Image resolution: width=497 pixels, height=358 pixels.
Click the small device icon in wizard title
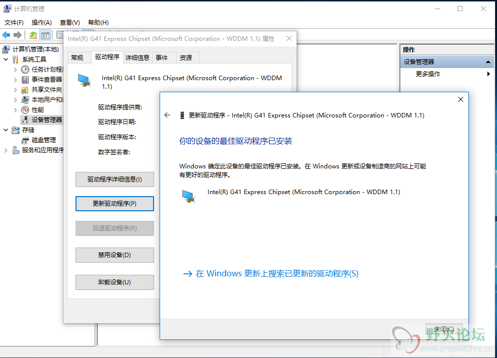pyautogui.click(x=182, y=115)
